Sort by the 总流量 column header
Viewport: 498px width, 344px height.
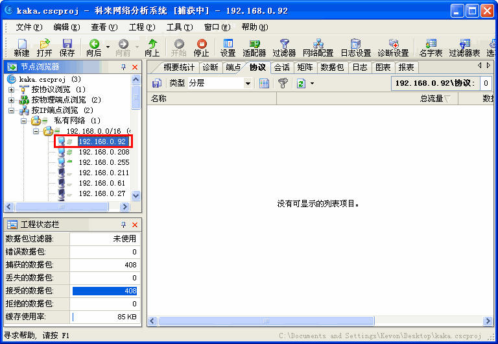[x=368, y=99]
